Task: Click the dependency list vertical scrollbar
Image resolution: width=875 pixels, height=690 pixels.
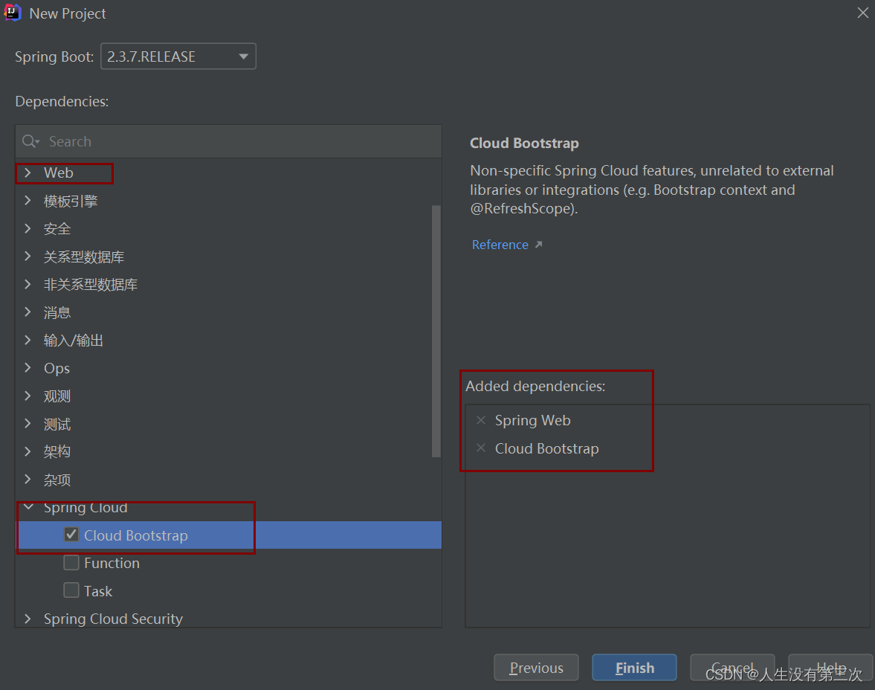Action: 436,332
